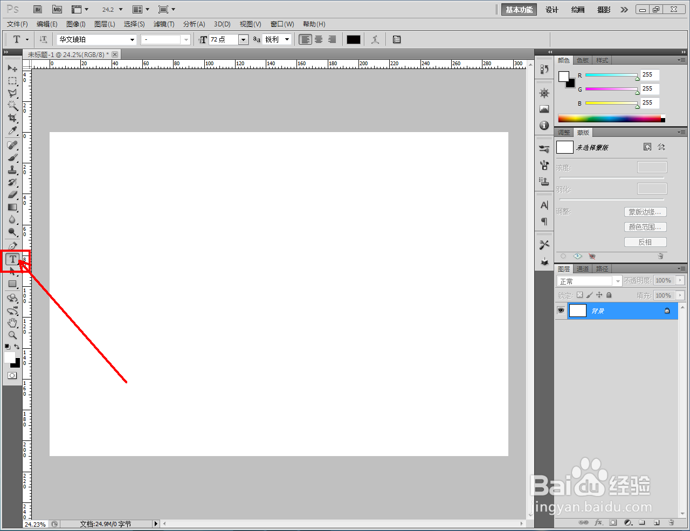Switch to the 通道 tab

pos(583,269)
